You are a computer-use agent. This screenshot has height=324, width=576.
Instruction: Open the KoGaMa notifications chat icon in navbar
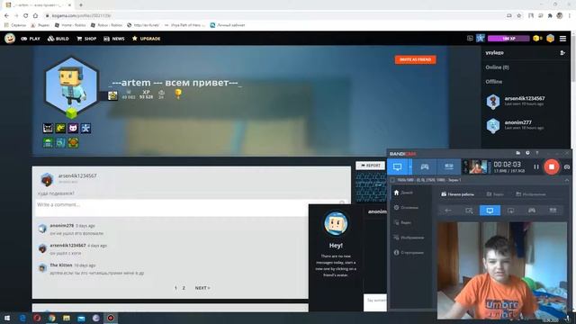click(x=470, y=38)
